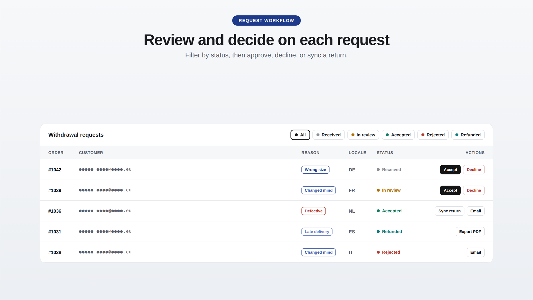
Task: Click the Defective reason tag
Action: pyautogui.click(x=313, y=211)
